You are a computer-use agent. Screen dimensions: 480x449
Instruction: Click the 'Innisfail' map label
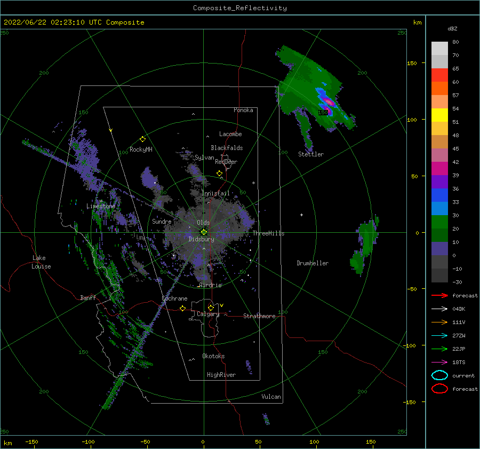pos(215,193)
